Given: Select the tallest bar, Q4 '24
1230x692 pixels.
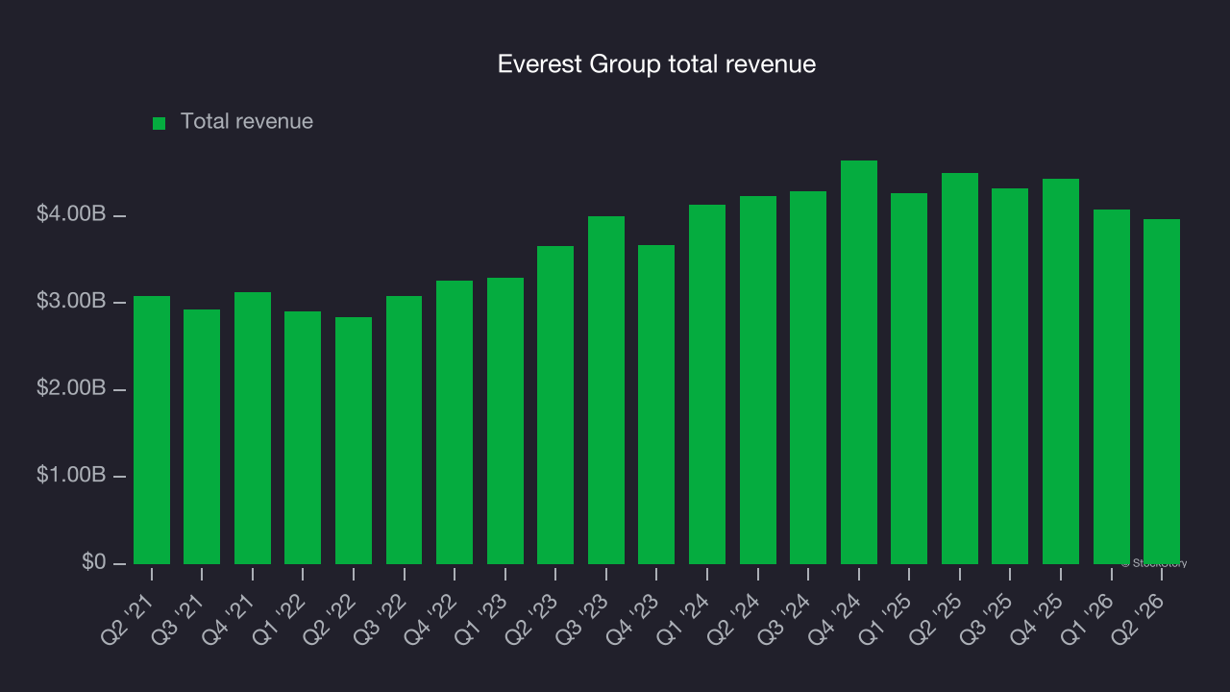Looking at the screenshot, I should point(859,362).
